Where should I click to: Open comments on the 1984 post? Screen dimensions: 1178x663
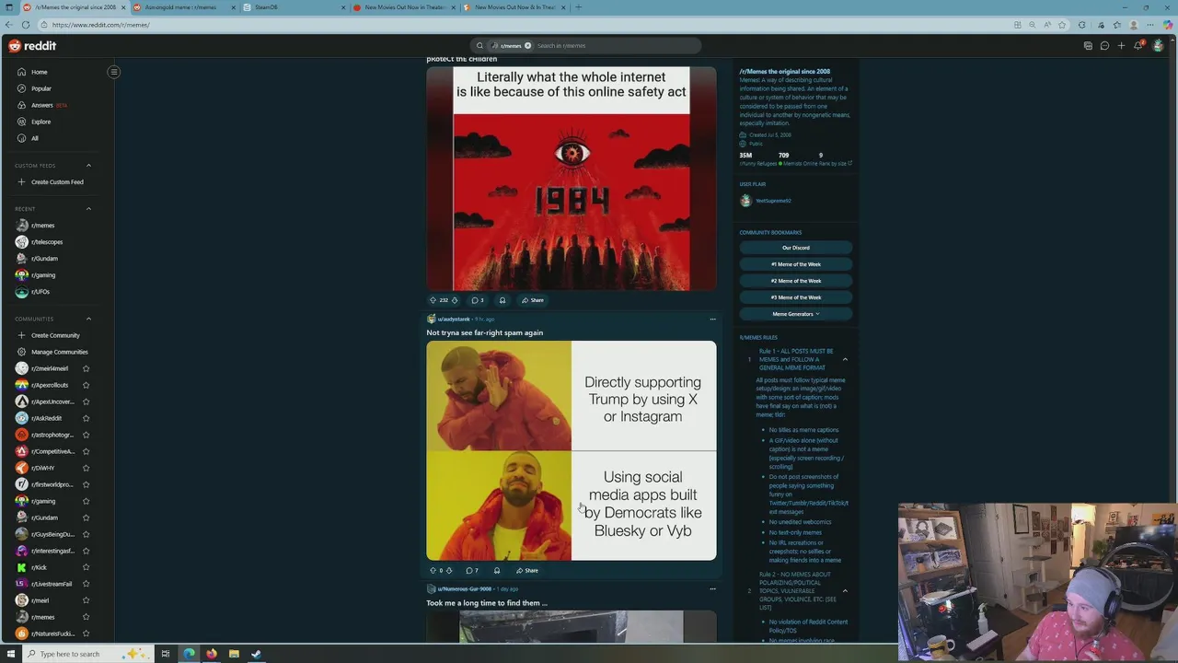[478, 300]
